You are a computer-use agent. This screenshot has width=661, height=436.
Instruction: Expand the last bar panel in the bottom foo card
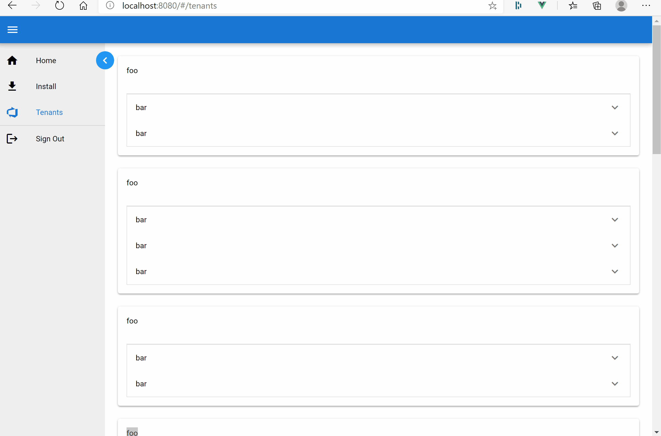[x=615, y=383]
